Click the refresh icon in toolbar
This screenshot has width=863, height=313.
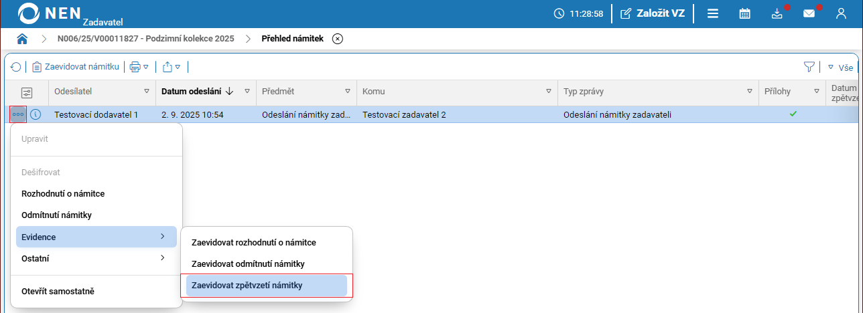pos(15,67)
